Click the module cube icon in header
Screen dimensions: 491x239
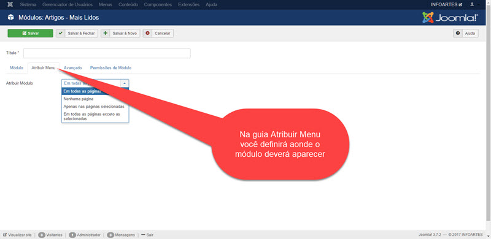pos(11,18)
